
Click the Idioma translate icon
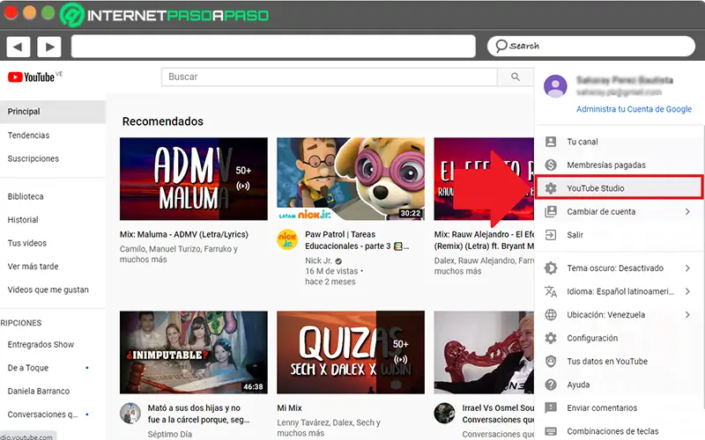click(551, 291)
